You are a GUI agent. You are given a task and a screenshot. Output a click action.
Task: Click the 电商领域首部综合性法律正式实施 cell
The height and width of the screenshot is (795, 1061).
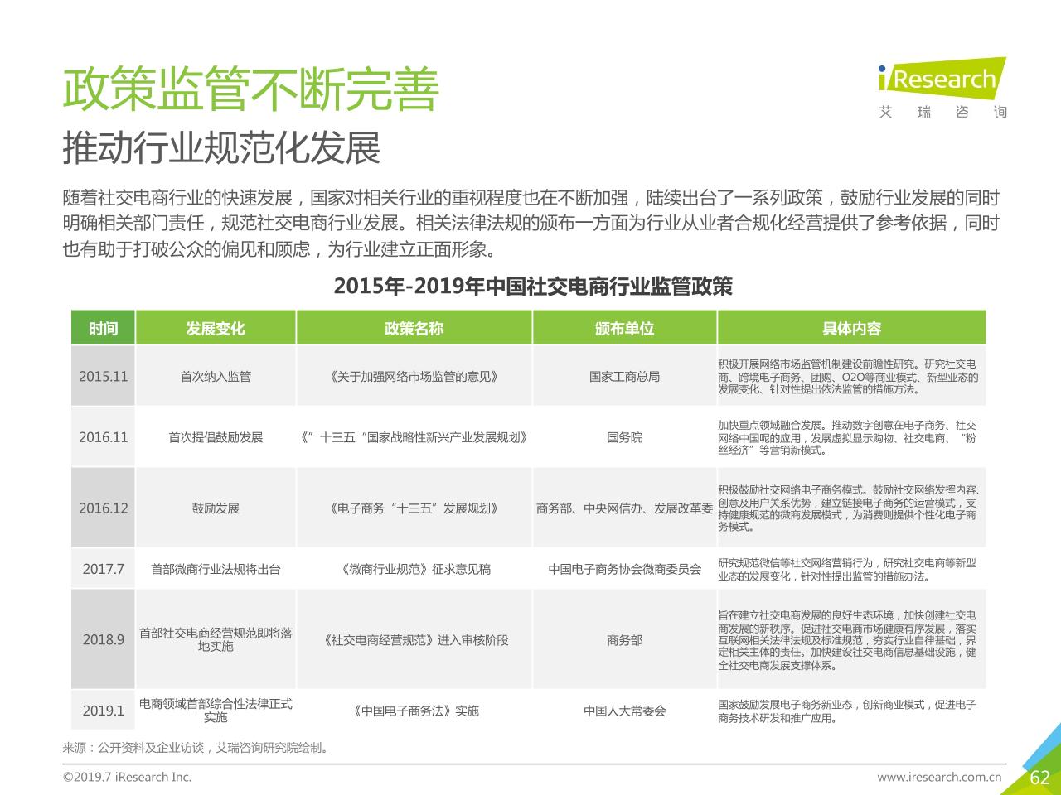pyautogui.click(x=216, y=711)
